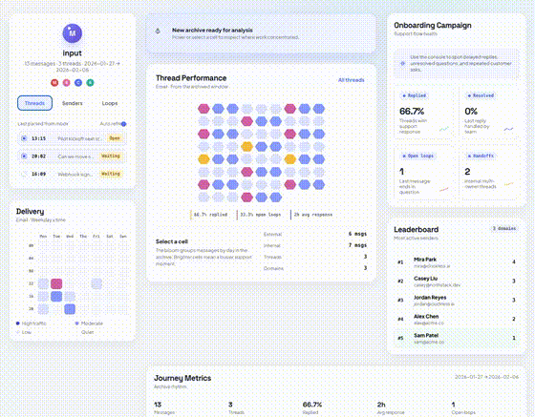Click the pink sender avatar dot
The width and height of the screenshot is (535, 417).
tap(67, 82)
